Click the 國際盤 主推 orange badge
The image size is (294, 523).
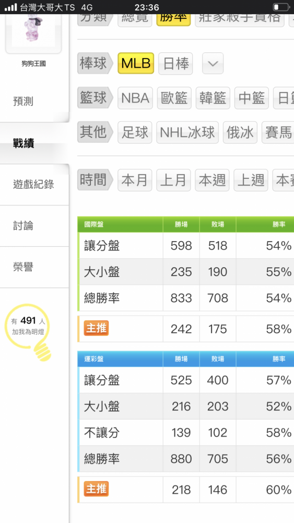point(96,328)
